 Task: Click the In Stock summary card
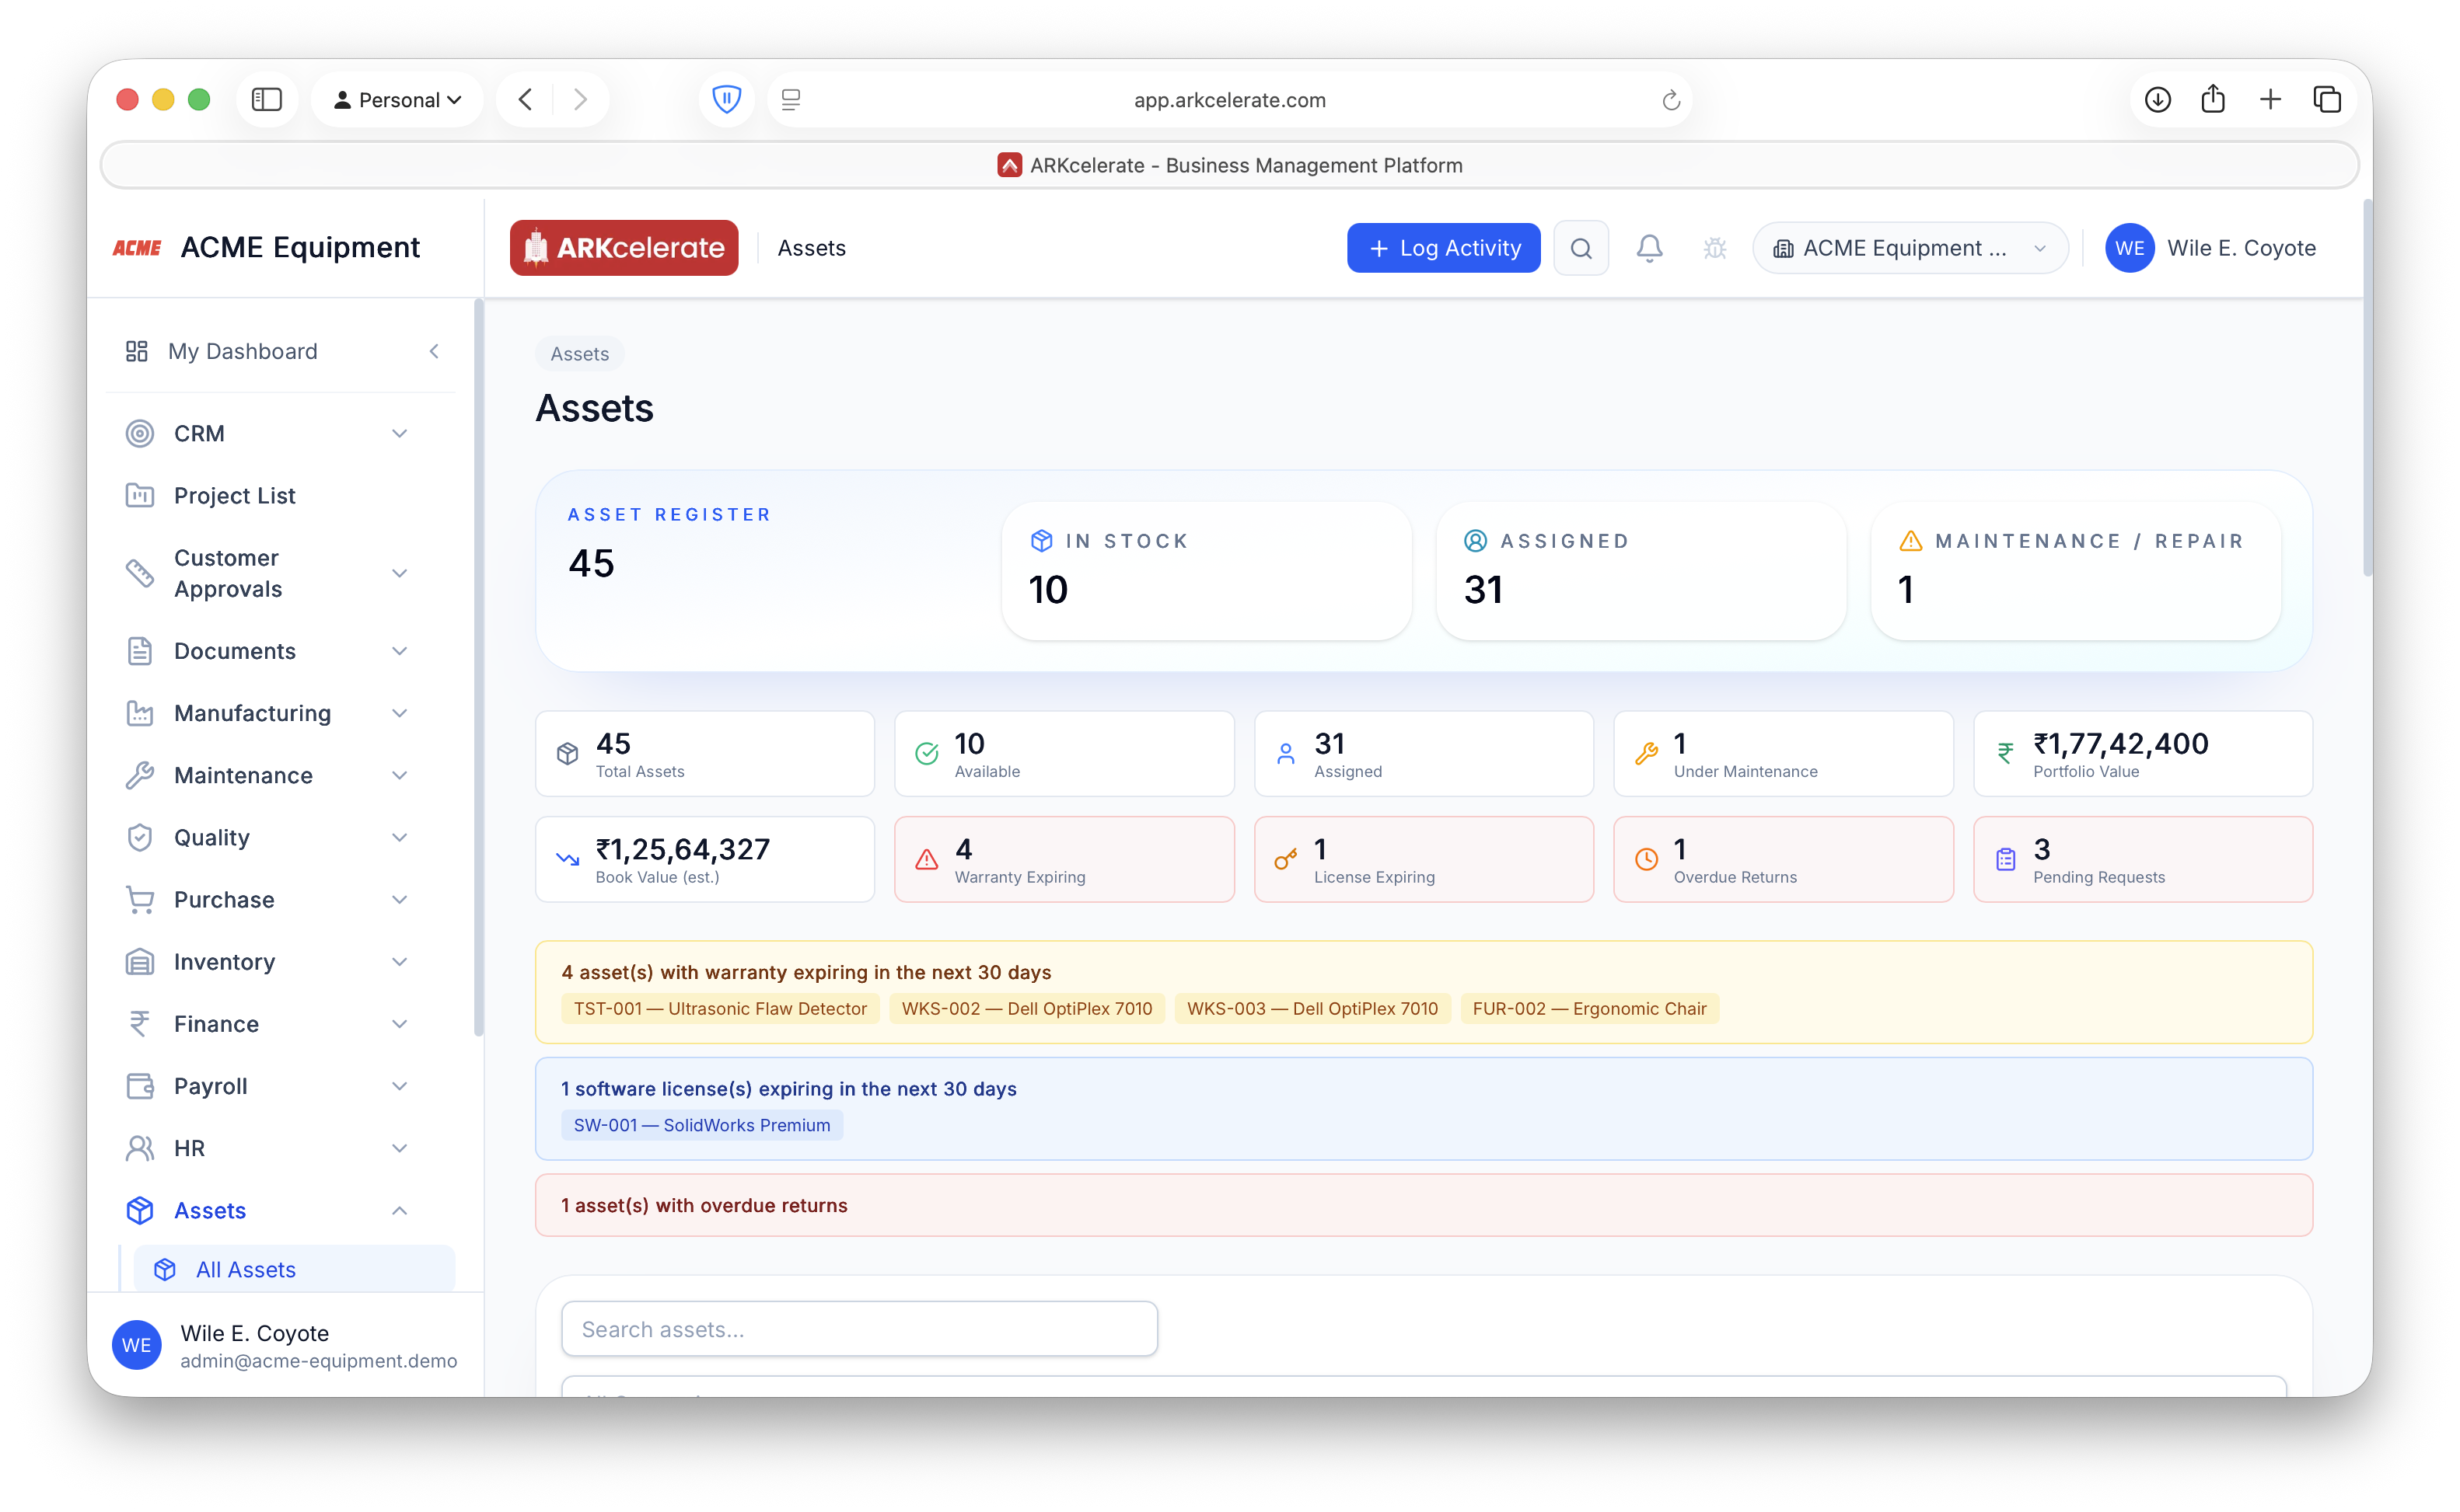pyautogui.click(x=1207, y=571)
